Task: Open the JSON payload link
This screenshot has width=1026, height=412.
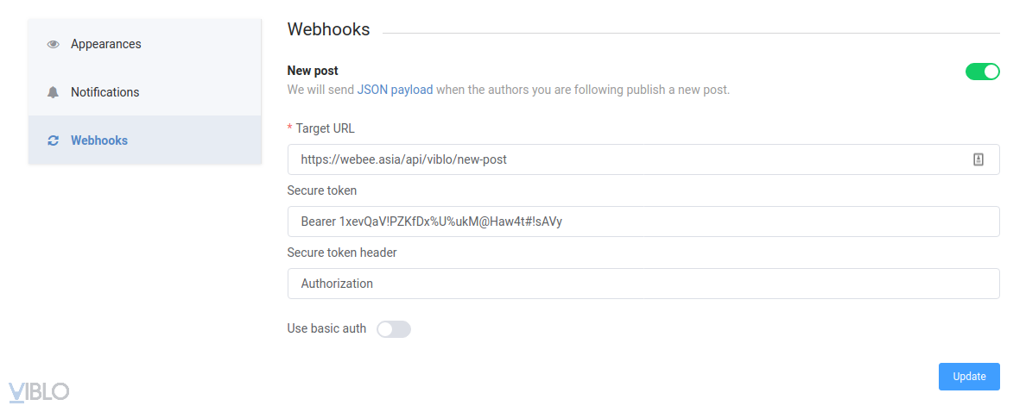Action: coord(395,89)
